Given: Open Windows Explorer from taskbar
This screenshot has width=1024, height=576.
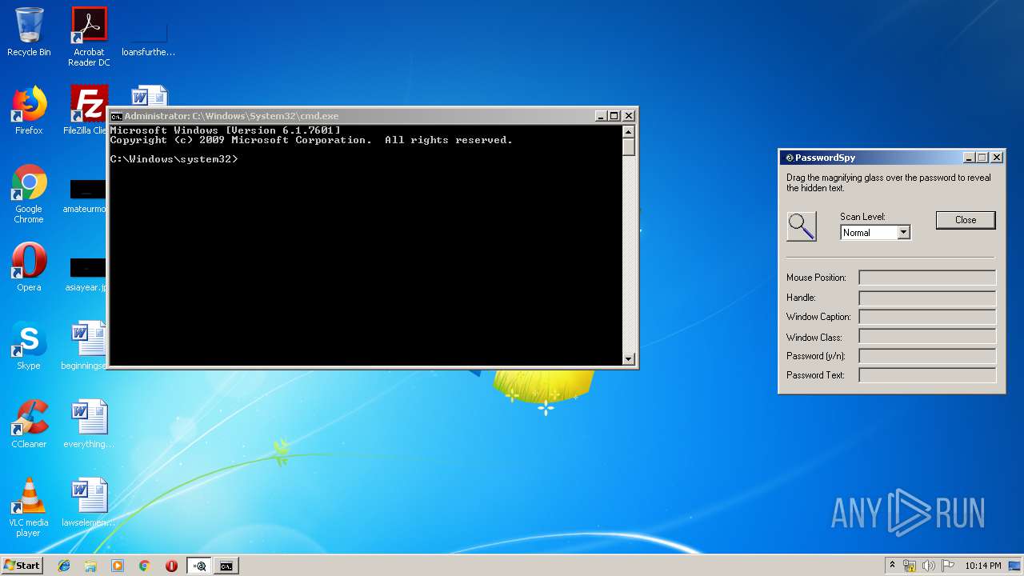Looking at the screenshot, I should point(90,566).
